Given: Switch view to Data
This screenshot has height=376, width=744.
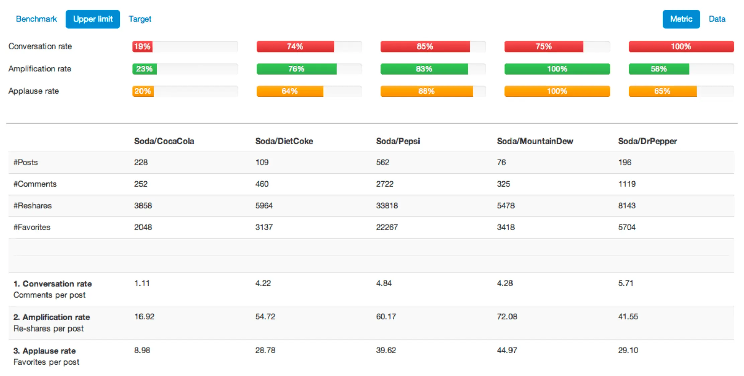Looking at the screenshot, I should pyautogui.click(x=717, y=19).
